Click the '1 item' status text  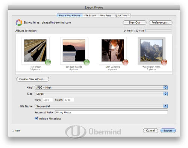coord(16,131)
